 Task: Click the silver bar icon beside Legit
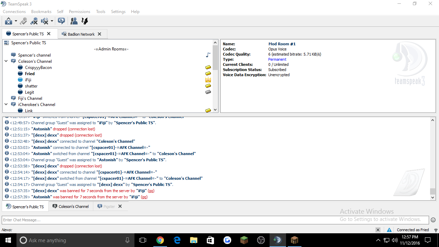point(208,92)
